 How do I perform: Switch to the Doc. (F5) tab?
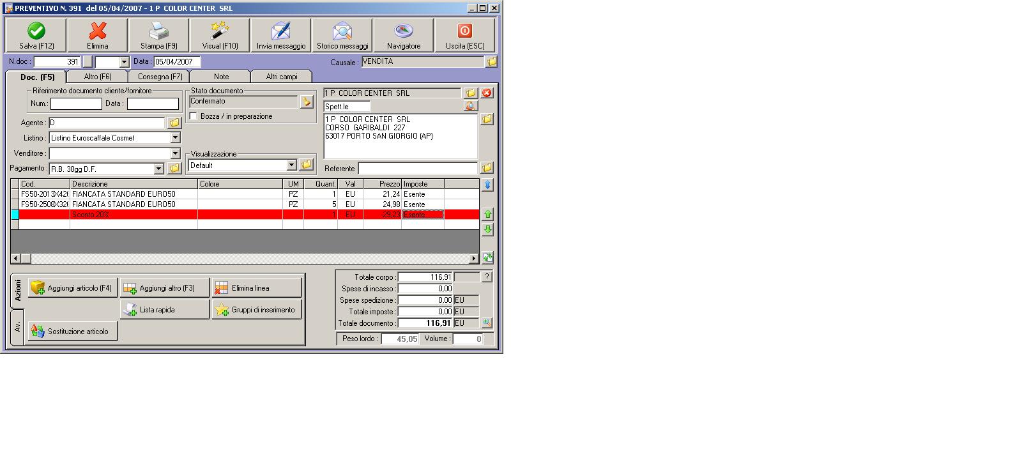pyautogui.click(x=37, y=77)
